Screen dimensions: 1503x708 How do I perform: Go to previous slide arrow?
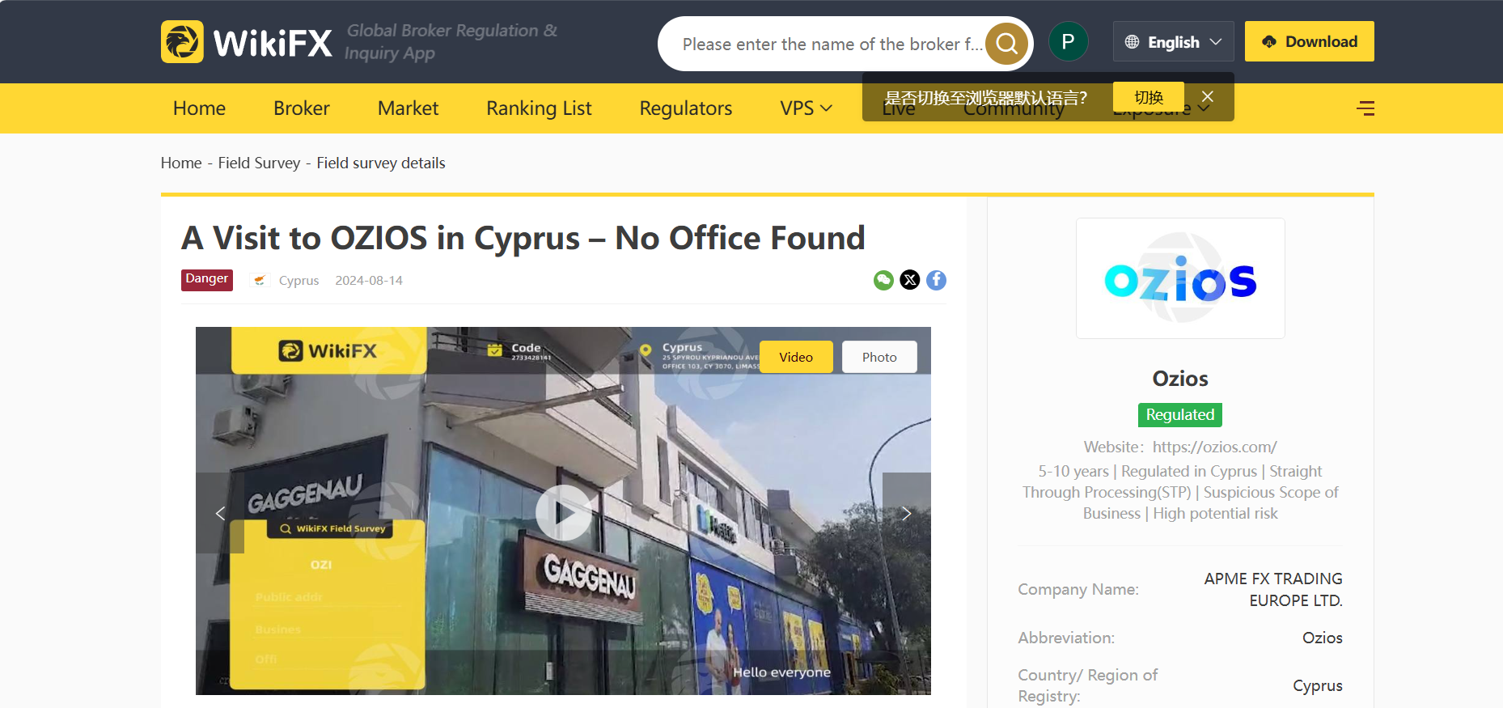[220, 513]
